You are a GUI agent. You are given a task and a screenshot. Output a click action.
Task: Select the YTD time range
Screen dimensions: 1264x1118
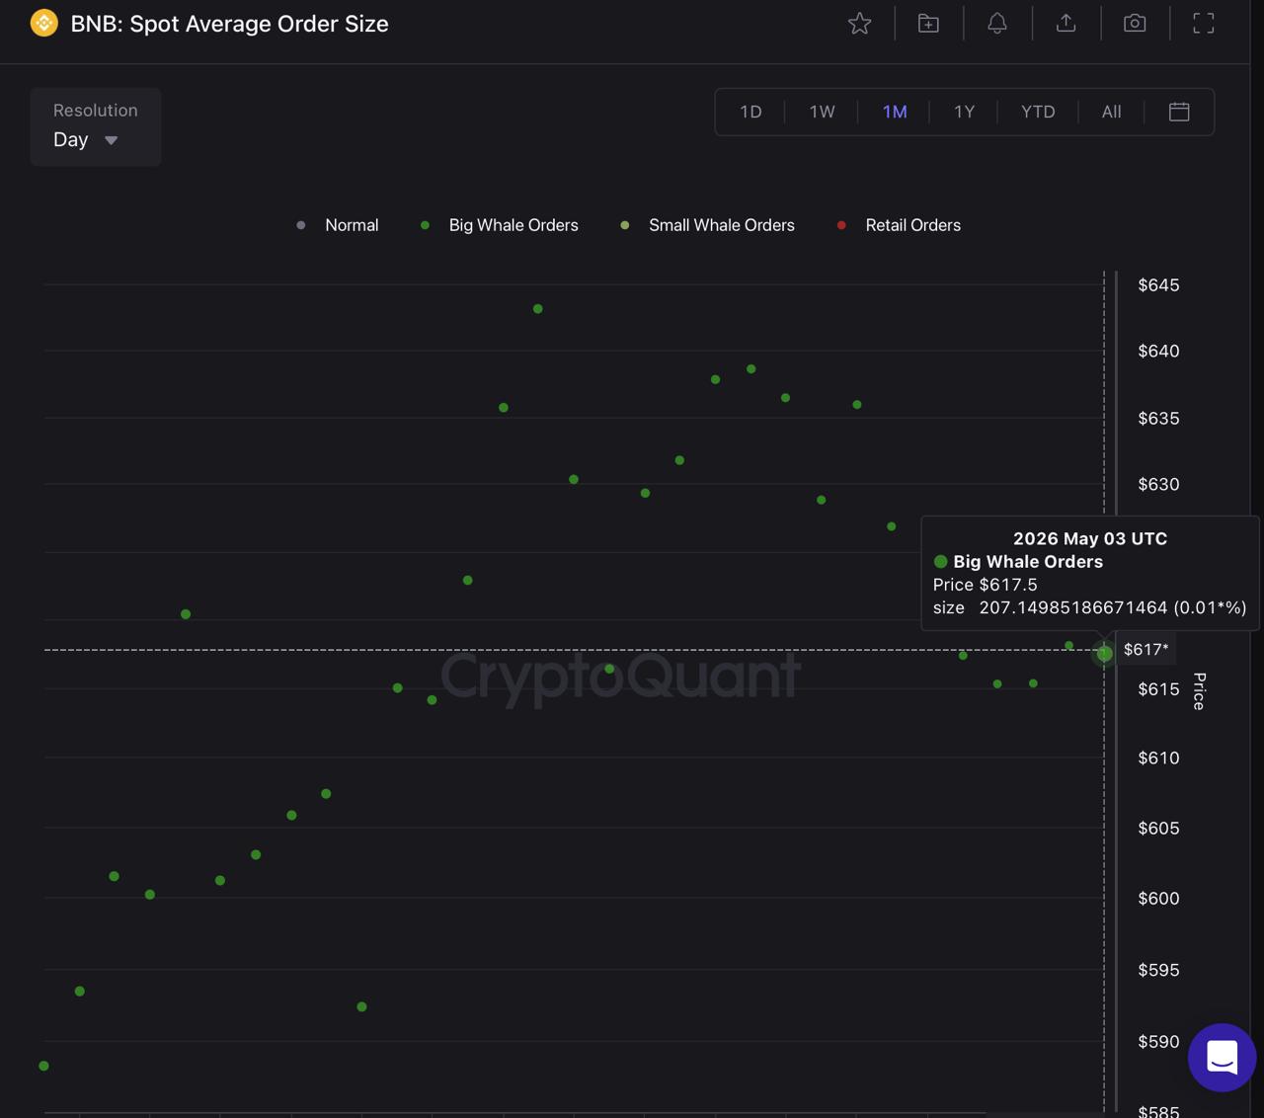1038,112
